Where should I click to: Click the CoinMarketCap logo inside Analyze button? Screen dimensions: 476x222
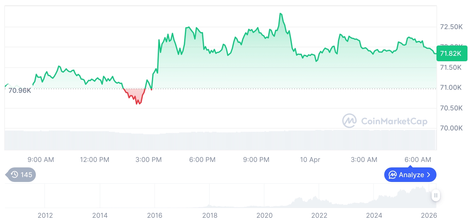tap(393, 175)
